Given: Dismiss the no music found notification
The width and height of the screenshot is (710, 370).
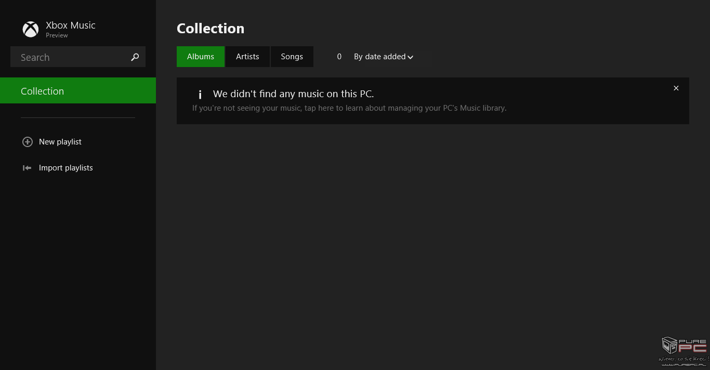Looking at the screenshot, I should pyautogui.click(x=676, y=88).
